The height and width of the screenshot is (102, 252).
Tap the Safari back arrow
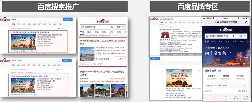(205, 98)
